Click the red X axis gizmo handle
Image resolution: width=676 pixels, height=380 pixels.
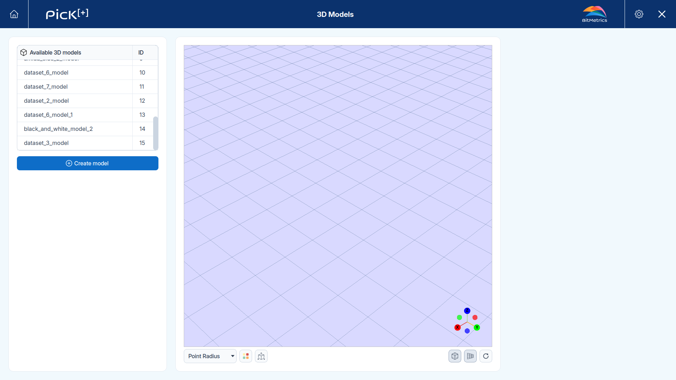pyautogui.click(x=457, y=327)
